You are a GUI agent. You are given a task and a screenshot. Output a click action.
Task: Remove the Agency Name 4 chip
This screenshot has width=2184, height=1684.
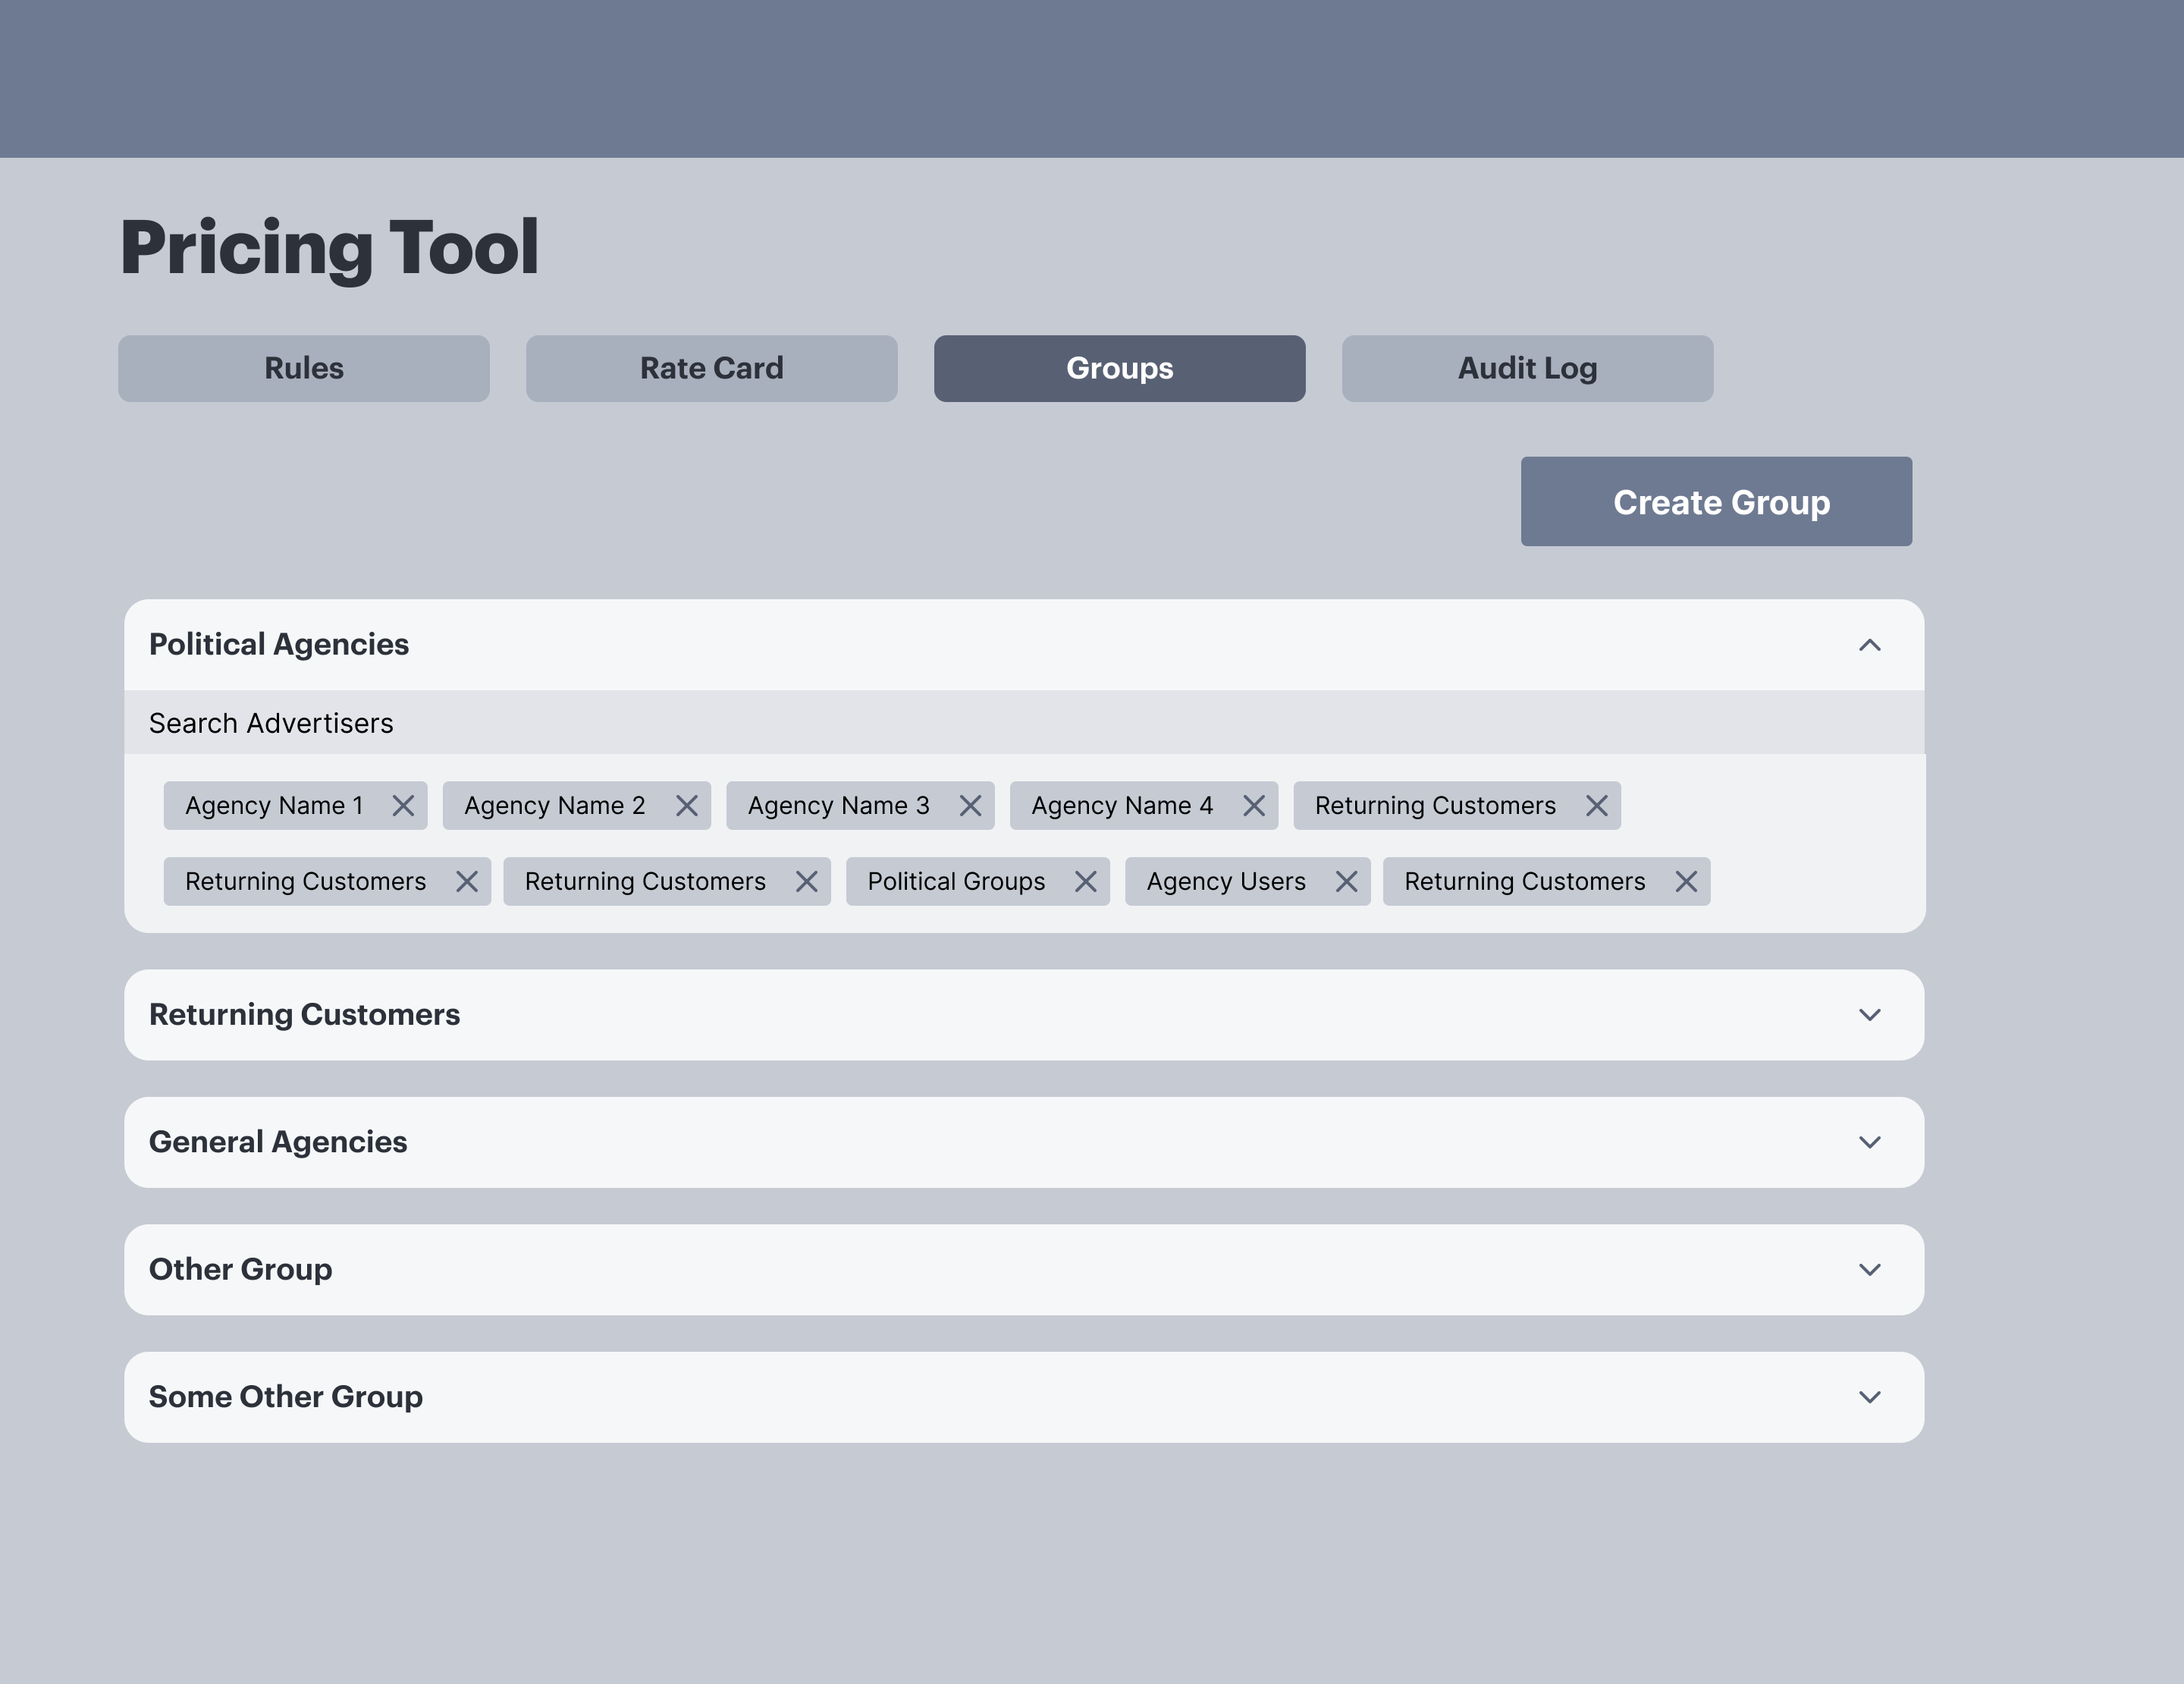tap(1255, 805)
